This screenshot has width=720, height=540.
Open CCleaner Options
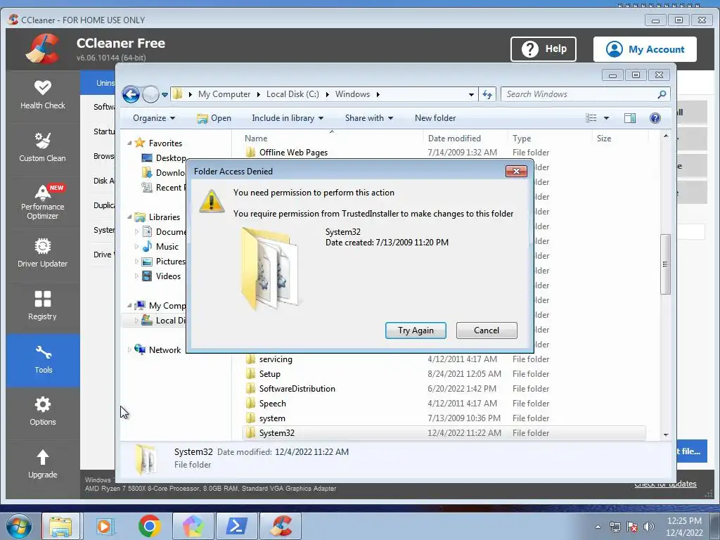(43, 412)
